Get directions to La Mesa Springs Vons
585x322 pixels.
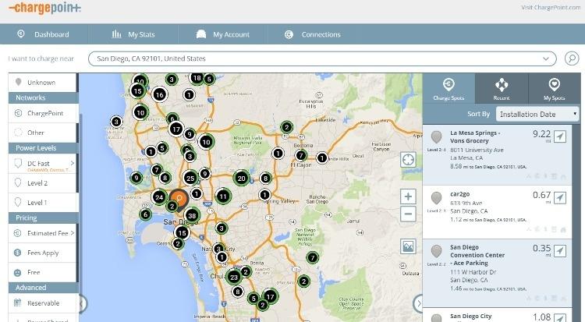(x=559, y=136)
